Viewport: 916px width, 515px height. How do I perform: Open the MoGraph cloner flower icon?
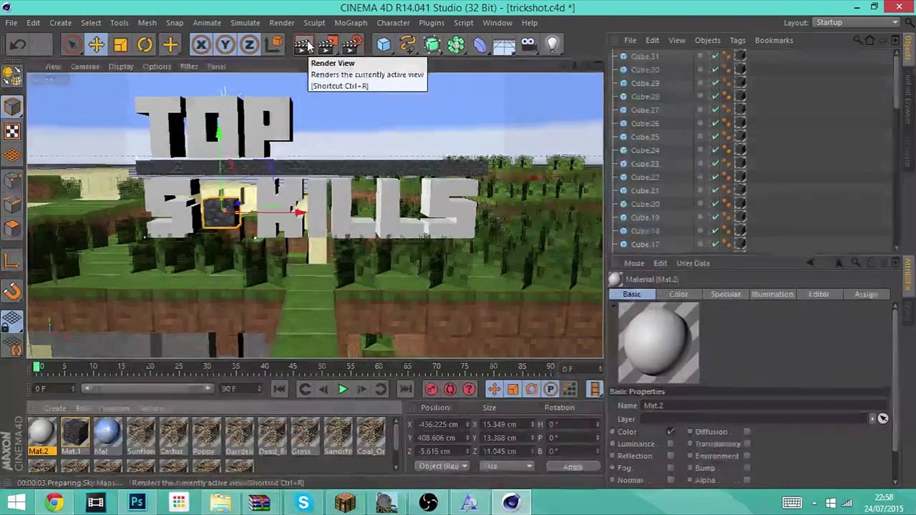tap(456, 45)
